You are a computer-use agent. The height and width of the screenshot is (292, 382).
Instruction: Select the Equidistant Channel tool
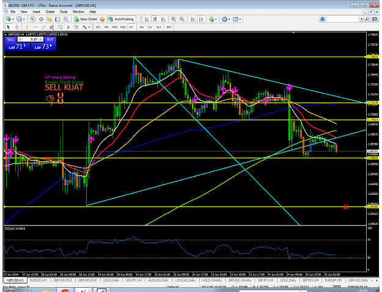click(x=52, y=27)
